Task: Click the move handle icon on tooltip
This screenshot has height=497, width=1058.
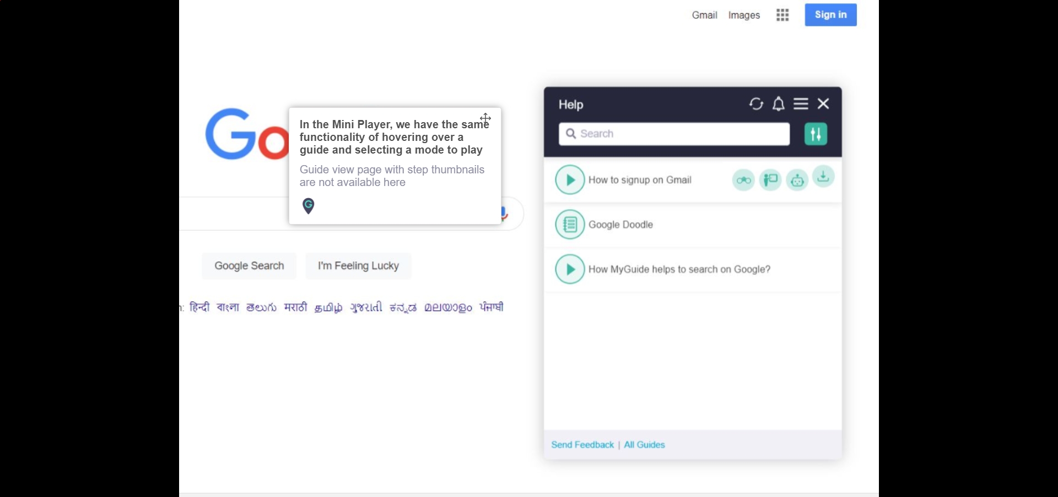Action: pyautogui.click(x=485, y=118)
